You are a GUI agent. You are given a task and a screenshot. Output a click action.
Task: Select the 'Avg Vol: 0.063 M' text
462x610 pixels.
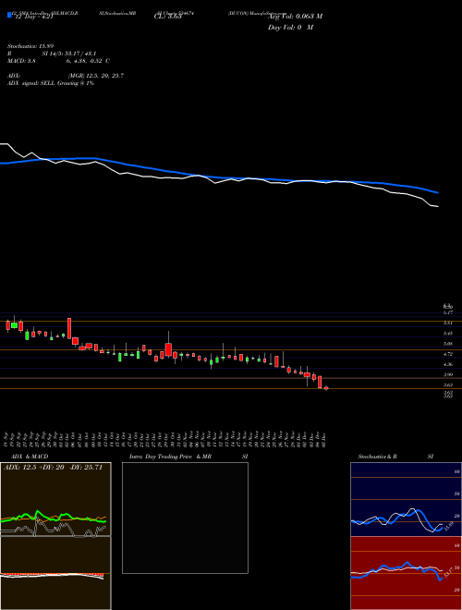click(295, 17)
